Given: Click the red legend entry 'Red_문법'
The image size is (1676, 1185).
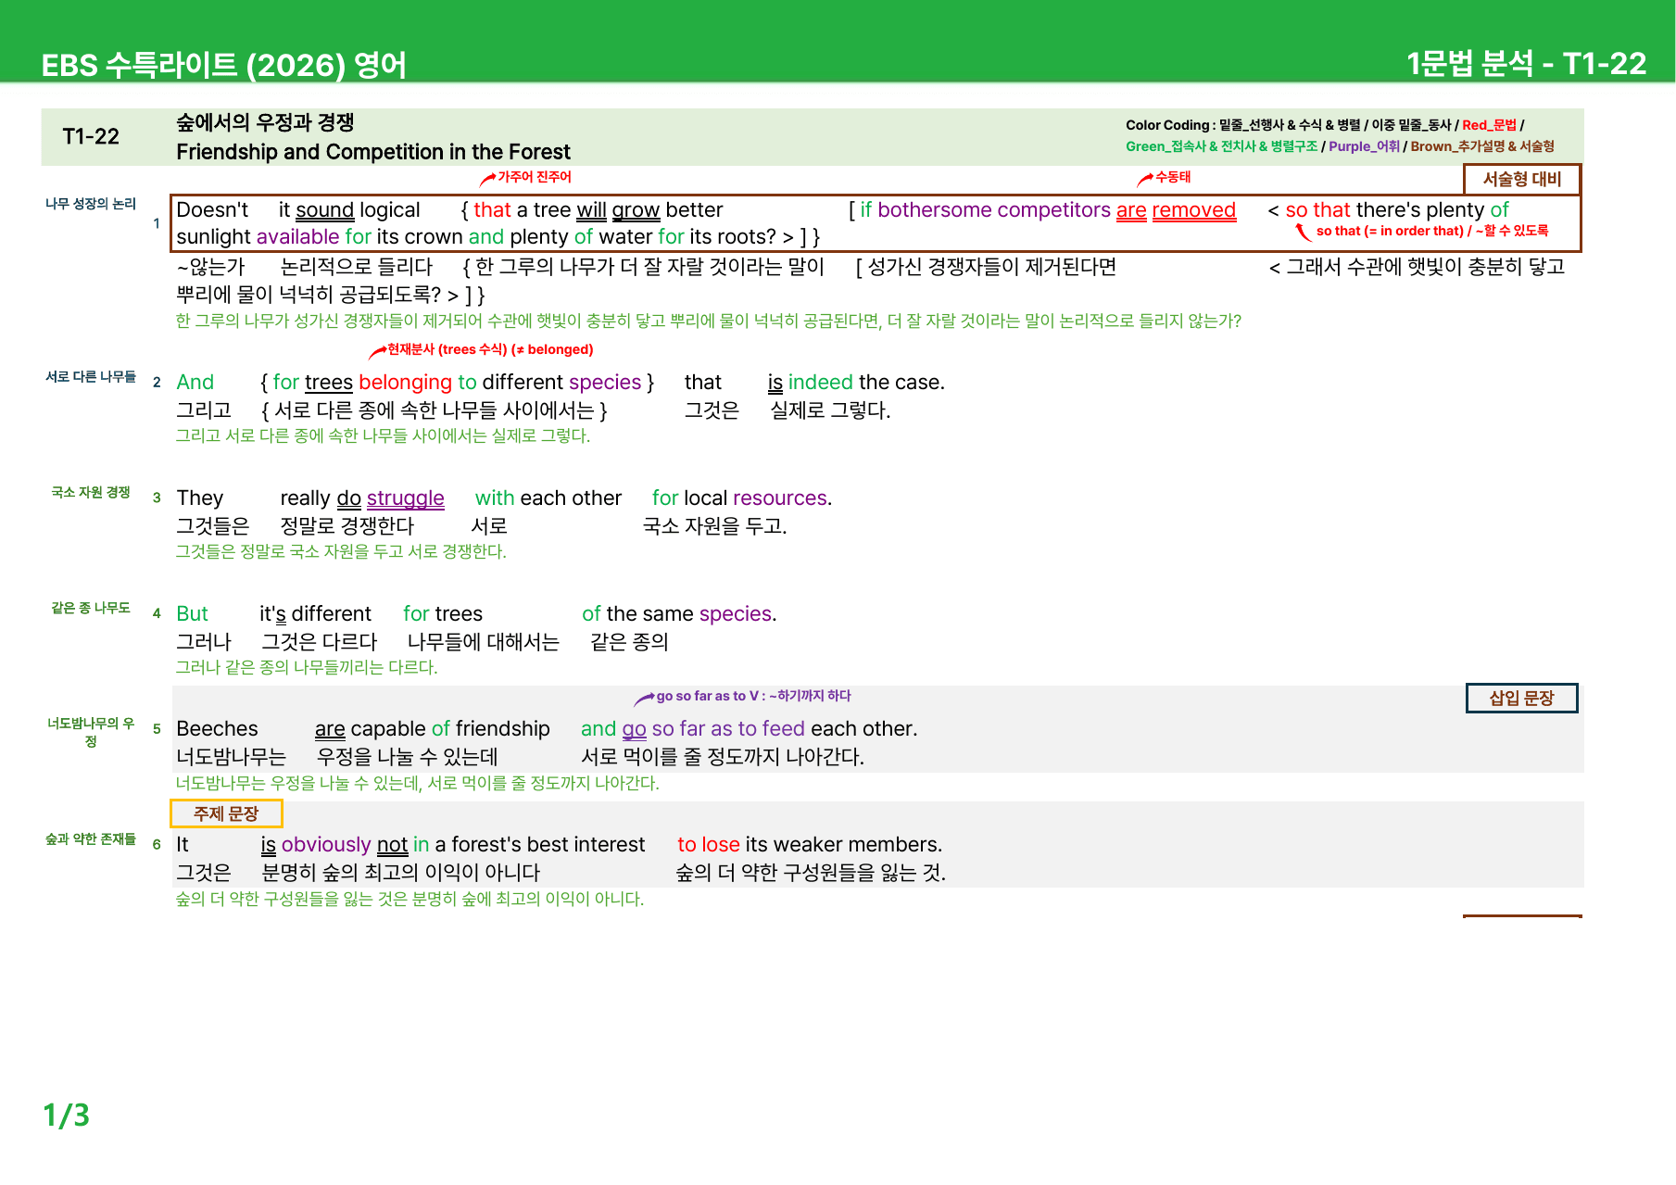Looking at the screenshot, I should (x=1490, y=125).
